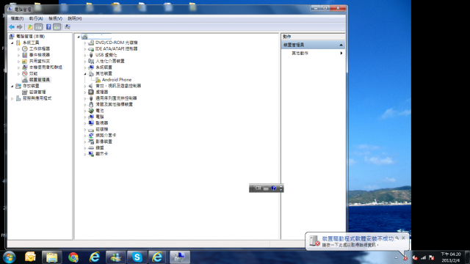Expand the 音效,視訊及遊戲控制器 category arrow
This screenshot has width=470, height=264.
point(85,86)
